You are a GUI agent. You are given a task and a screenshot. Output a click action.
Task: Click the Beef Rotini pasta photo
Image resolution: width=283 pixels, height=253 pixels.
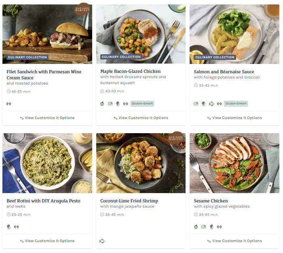pyautogui.click(x=47, y=163)
